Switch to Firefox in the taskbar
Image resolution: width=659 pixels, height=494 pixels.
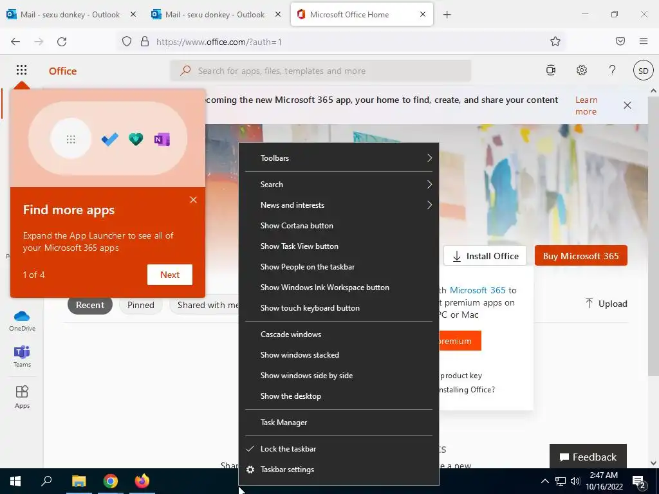[x=142, y=480]
